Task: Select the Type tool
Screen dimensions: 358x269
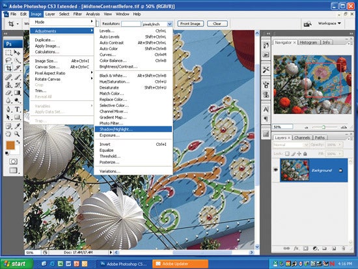Action: 17,109
